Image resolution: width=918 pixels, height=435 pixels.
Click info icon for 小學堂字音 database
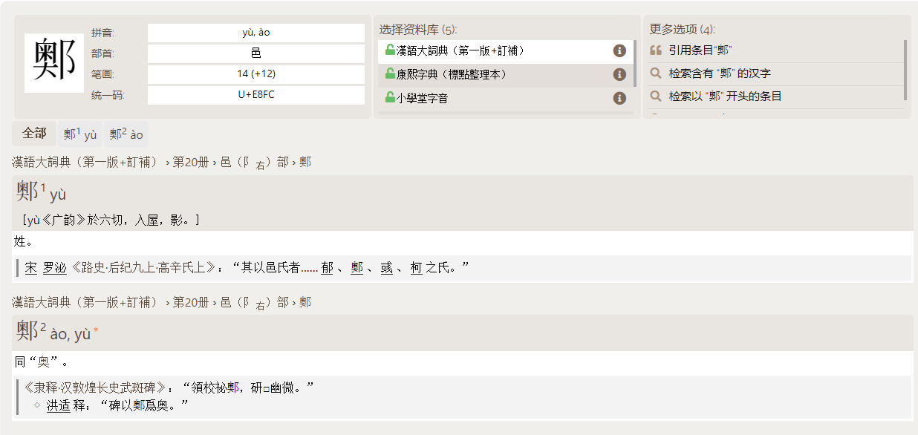click(x=619, y=99)
